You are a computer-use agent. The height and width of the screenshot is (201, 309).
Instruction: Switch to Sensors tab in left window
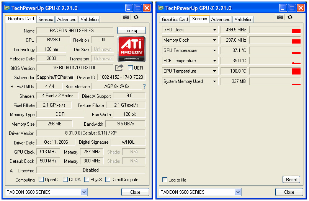coord(46,19)
